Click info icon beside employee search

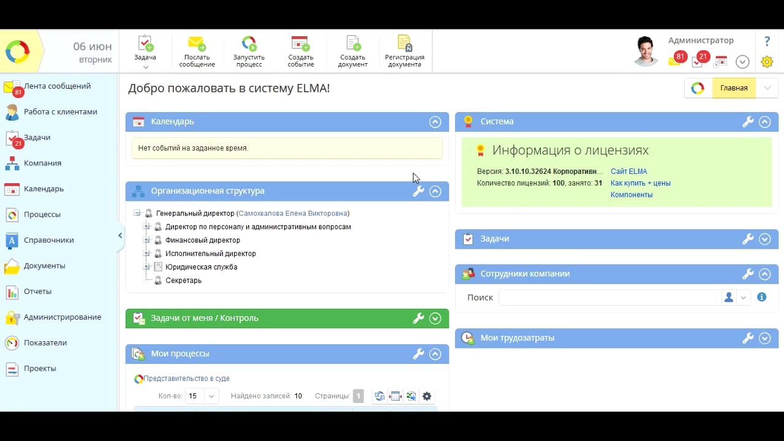click(762, 297)
